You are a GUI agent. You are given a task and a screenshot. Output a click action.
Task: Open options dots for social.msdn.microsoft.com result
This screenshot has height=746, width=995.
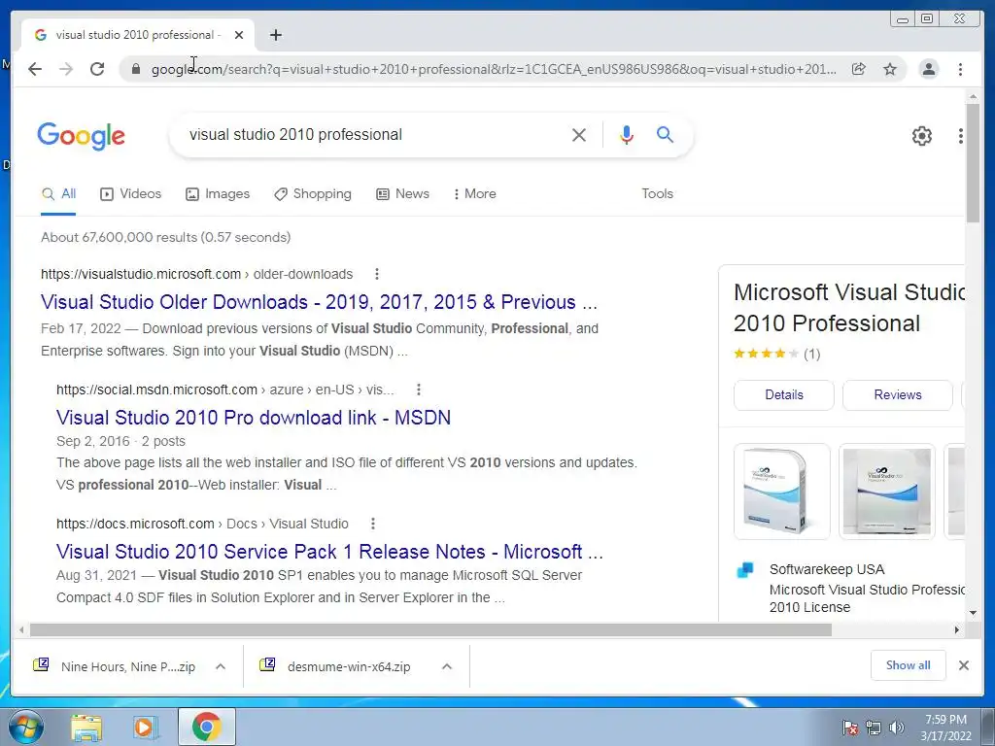418,390
